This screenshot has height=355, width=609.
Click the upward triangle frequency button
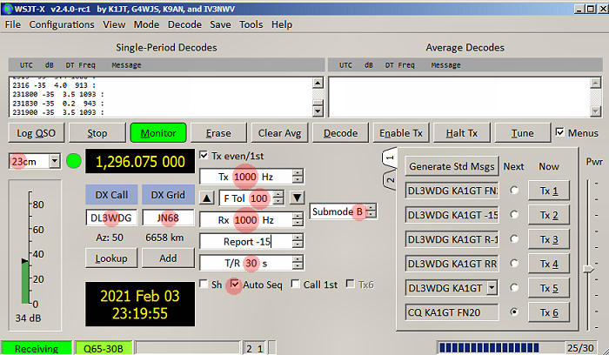(207, 198)
